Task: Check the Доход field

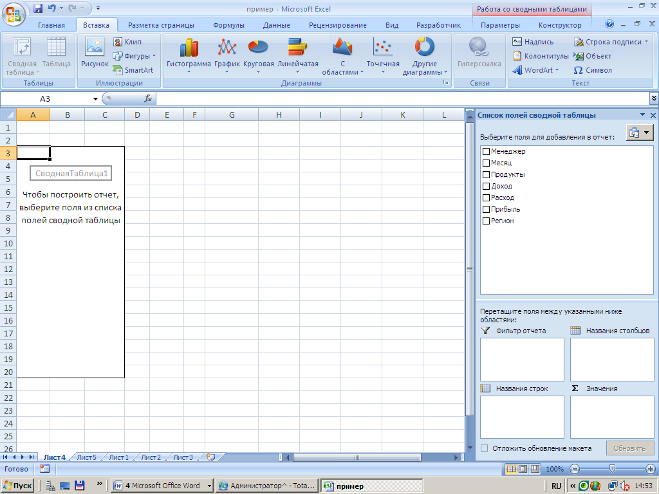Action: [487, 186]
